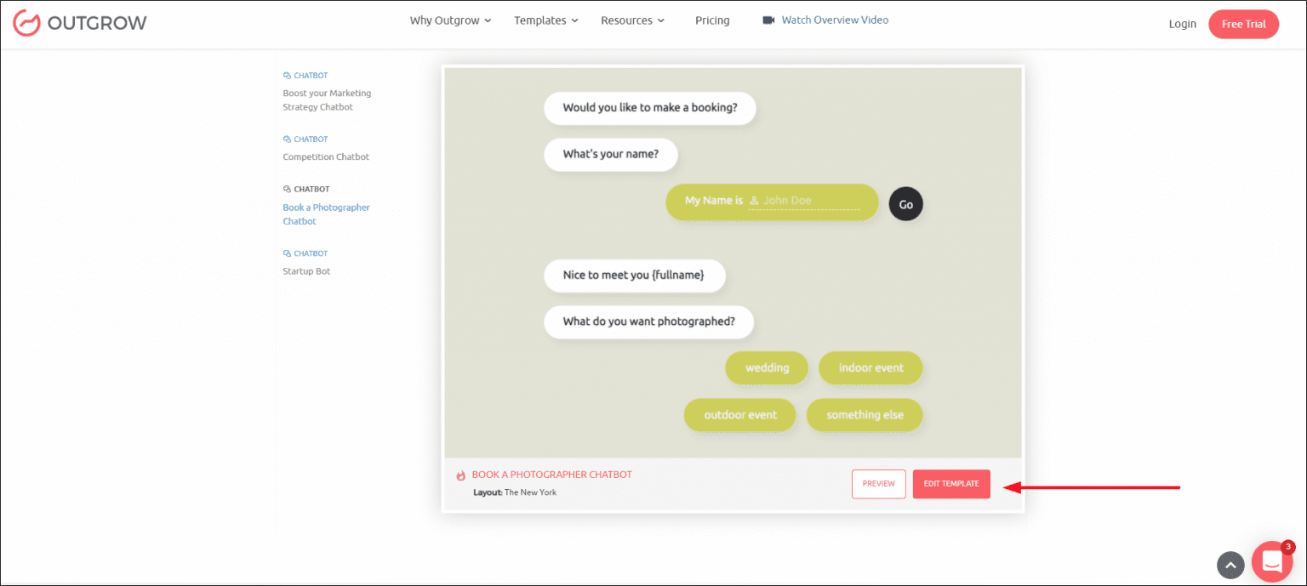1307x586 pixels.
Task: Open the Login page
Action: pyautogui.click(x=1182, y=24)
